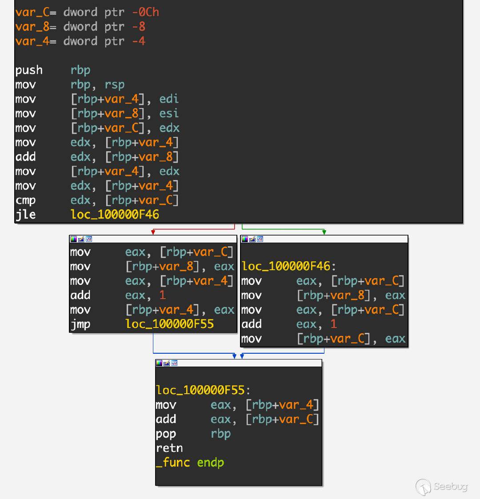
Task: Select the 'pop rbp' instruction
Action: 193,434
